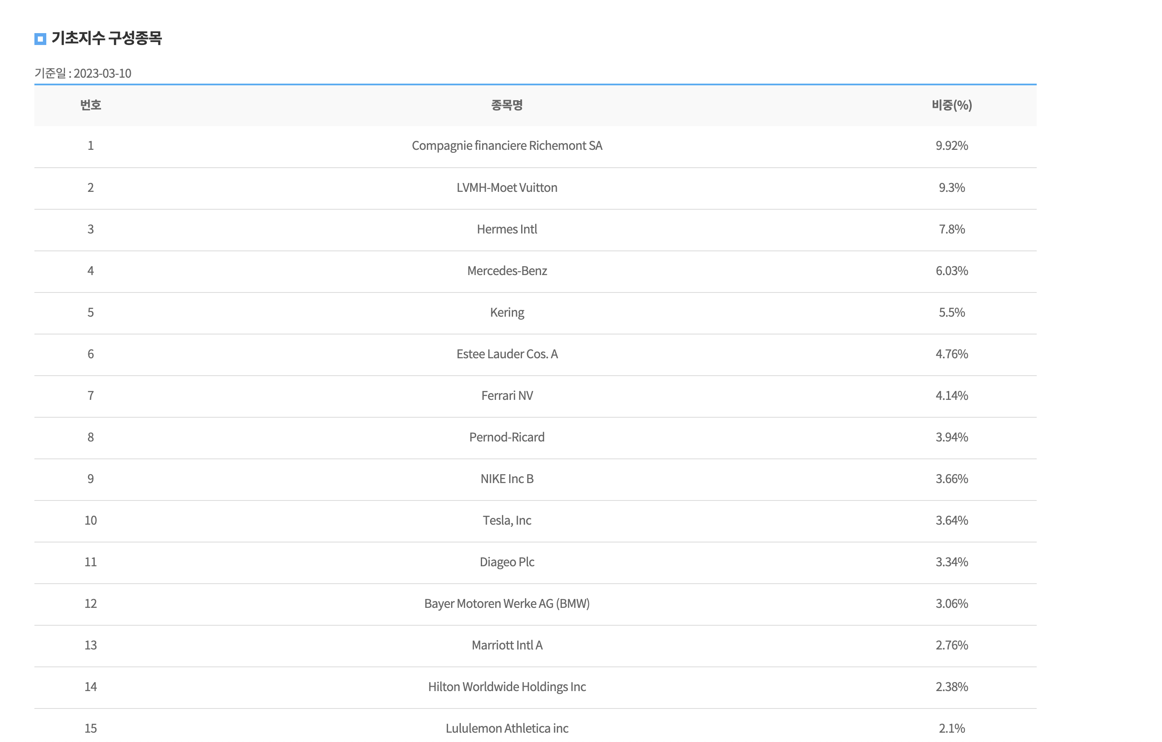Click the '번호' column header

[x=91, y=105]
